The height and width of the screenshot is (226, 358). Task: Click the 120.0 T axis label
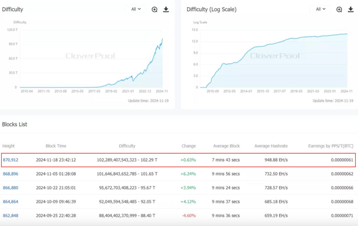click(x=12, y=30)
